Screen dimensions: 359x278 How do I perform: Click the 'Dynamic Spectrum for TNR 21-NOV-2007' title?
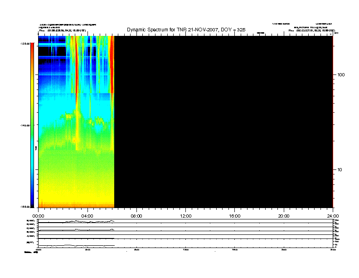pos(186,30)
